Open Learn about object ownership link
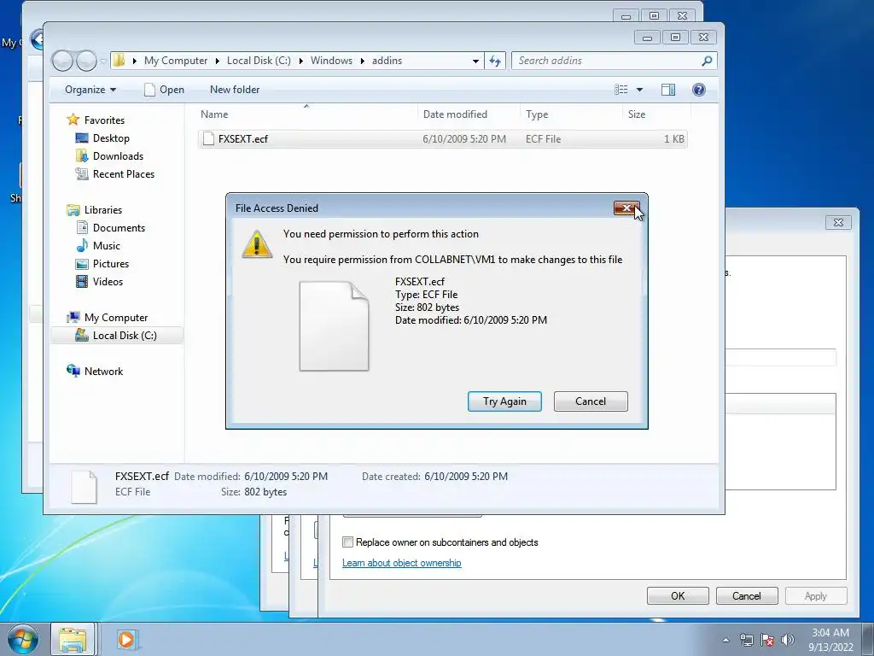Viewport: 874px width, 656px height. 401,563
